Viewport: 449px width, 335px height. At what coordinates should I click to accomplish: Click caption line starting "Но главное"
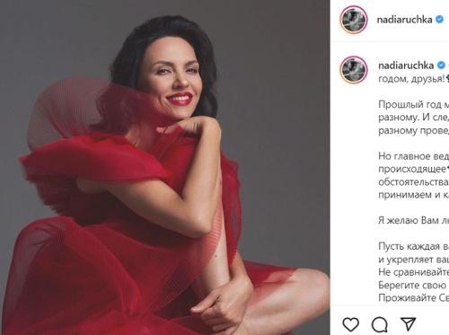click(x=414, y=156)
